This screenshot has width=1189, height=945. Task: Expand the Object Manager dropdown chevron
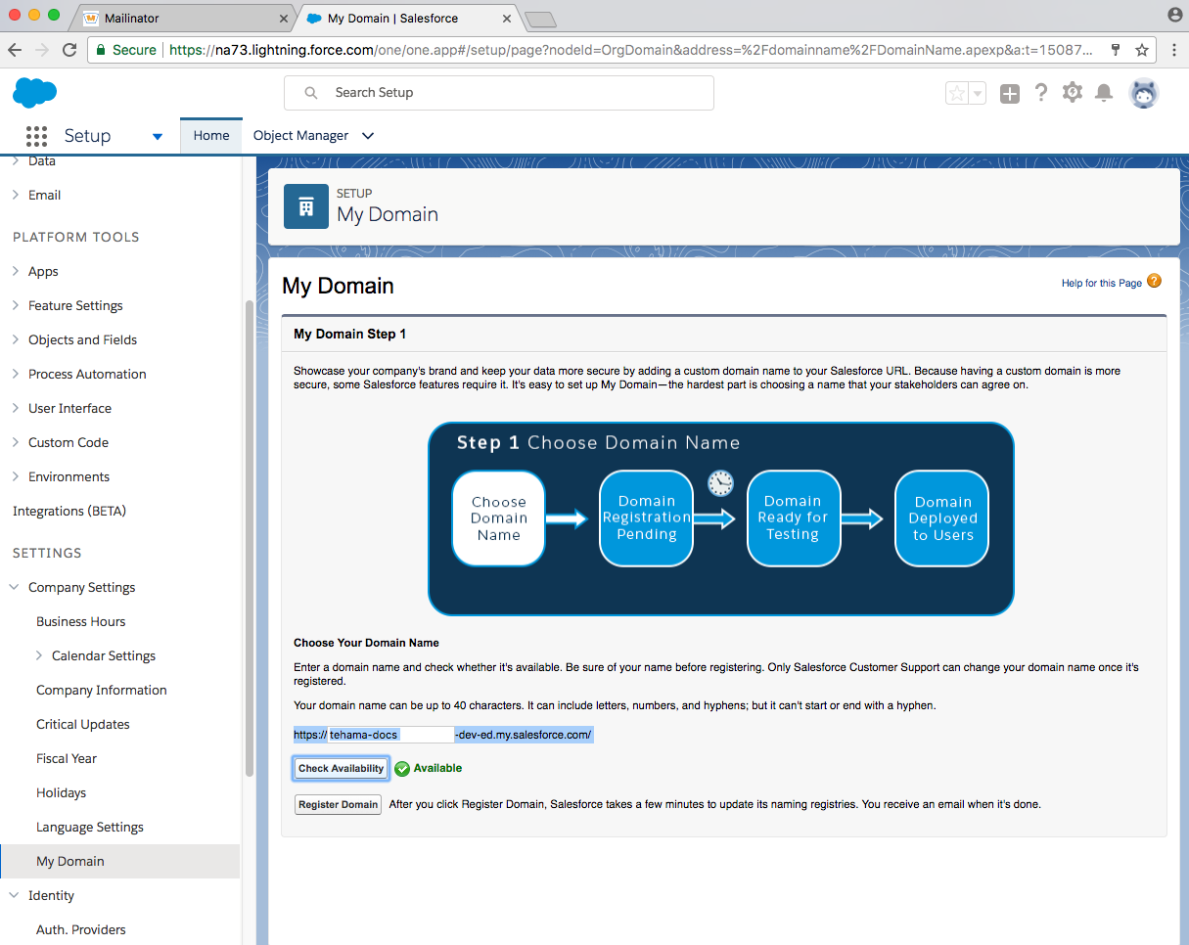[368, 136]
